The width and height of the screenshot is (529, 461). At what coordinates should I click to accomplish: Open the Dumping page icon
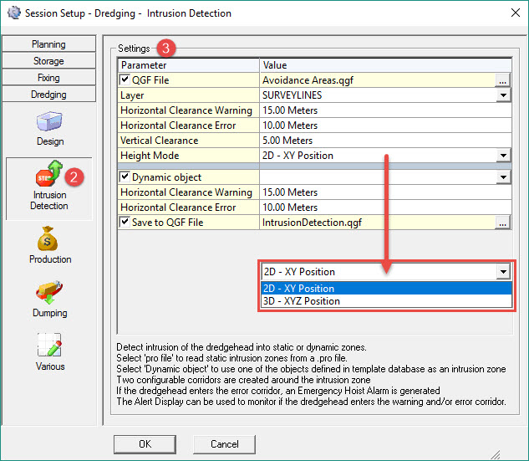[49, 292]
